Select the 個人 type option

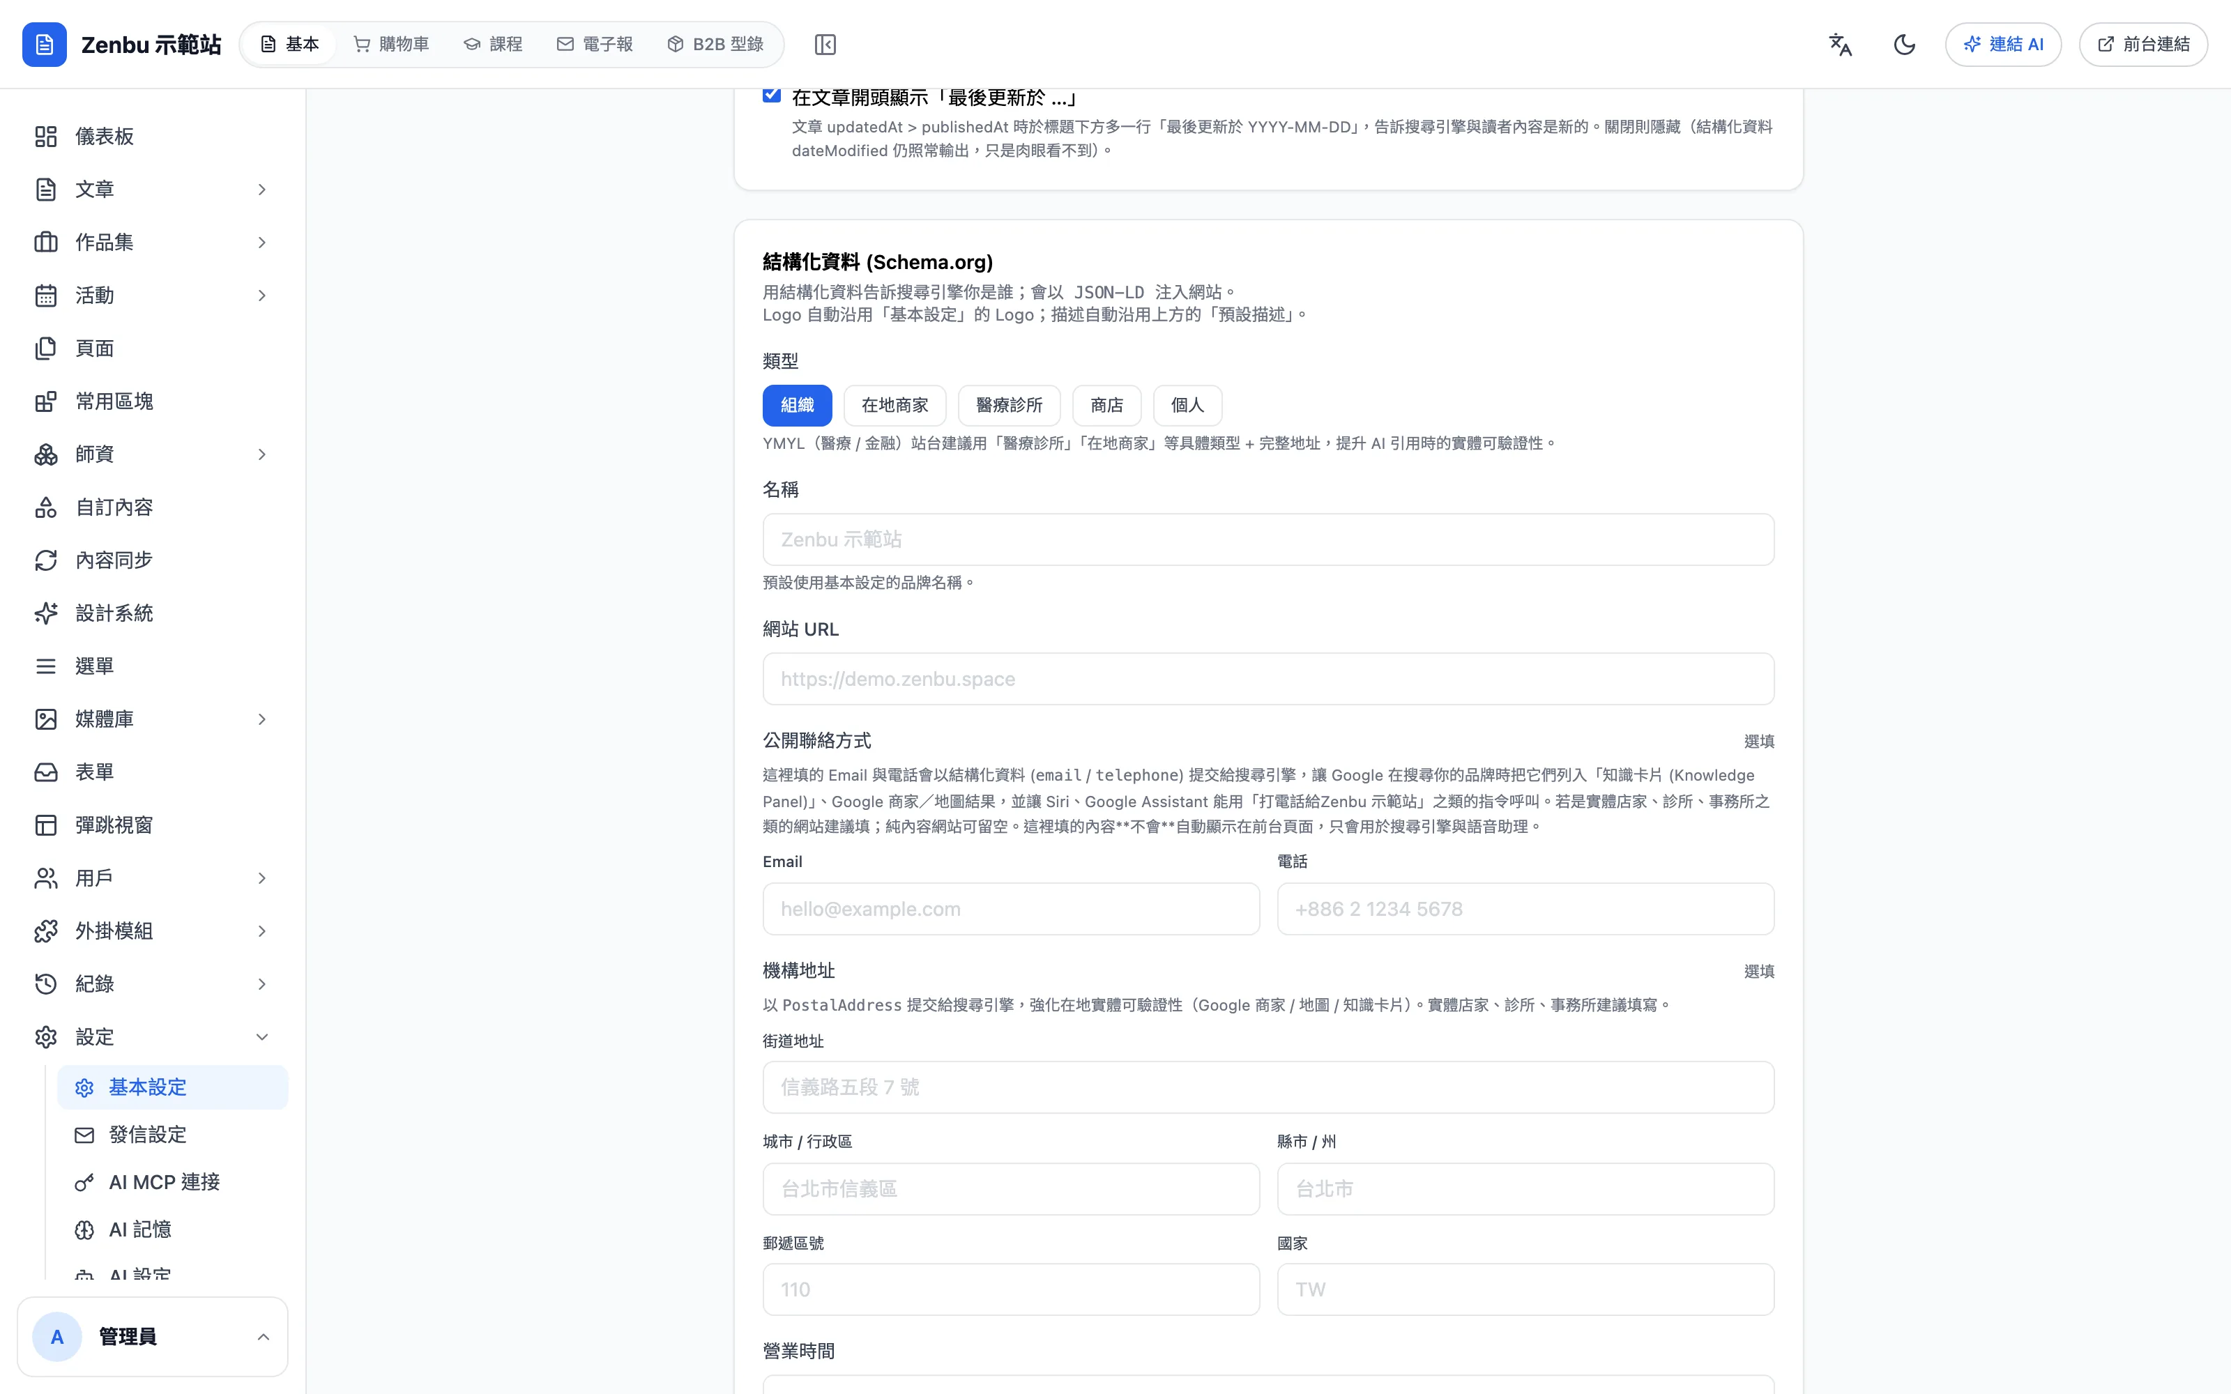[1187, 405]
